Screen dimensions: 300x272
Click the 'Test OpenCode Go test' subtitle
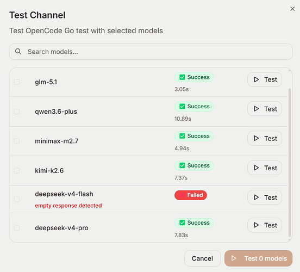pyautogui.click(x=86, y=30)
